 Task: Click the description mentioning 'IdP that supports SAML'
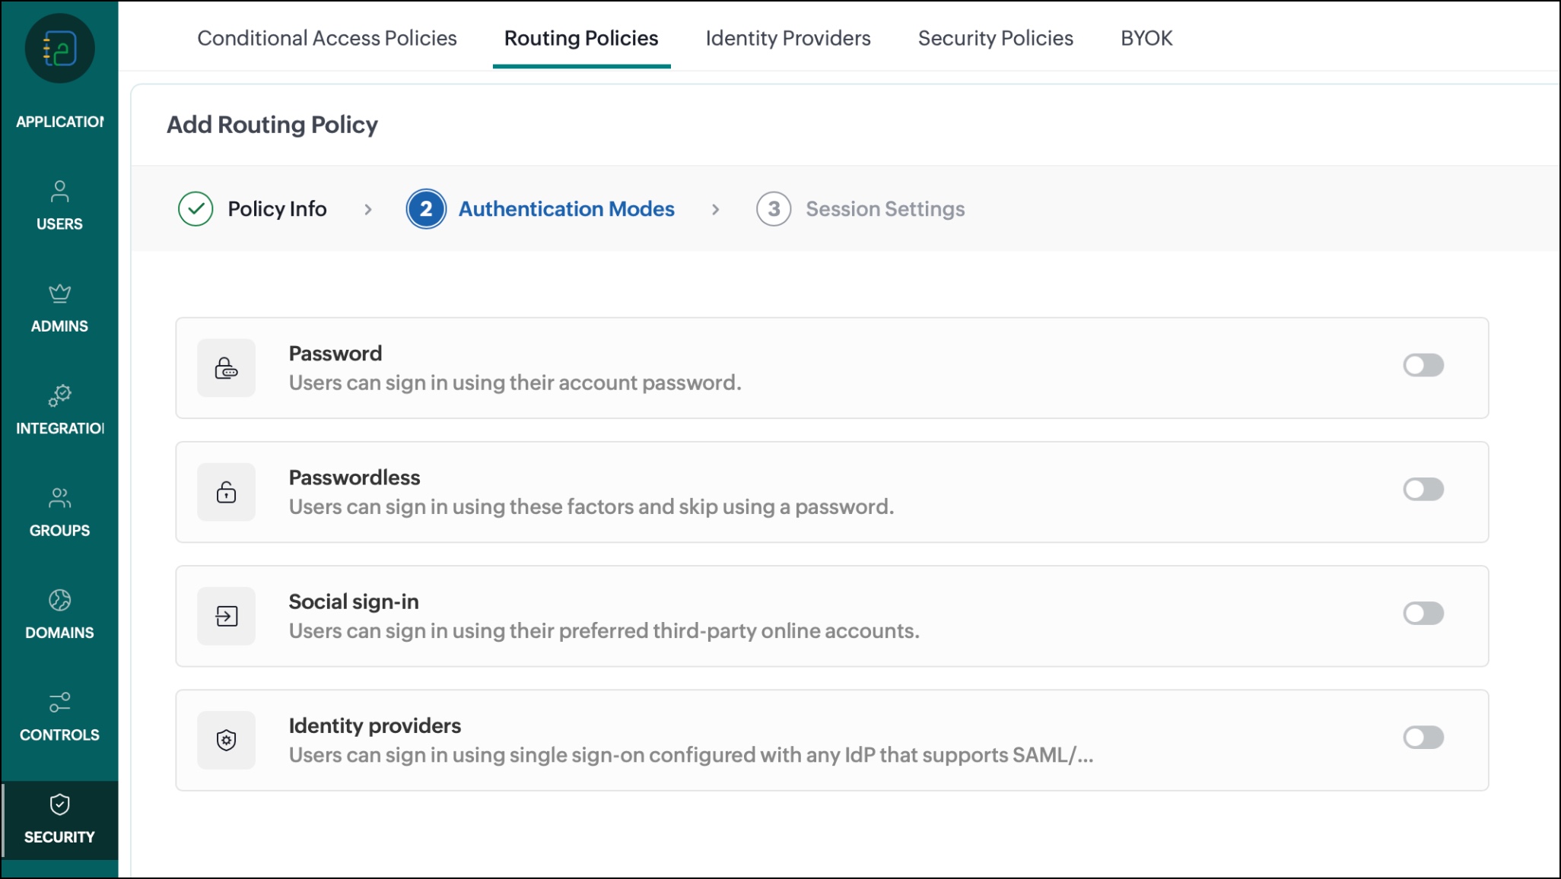[x=691, y=755]
